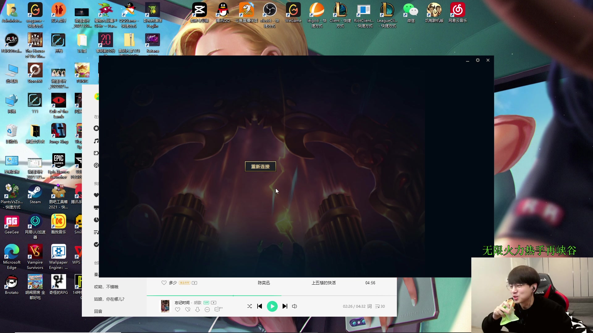Skip to next track
The image size is (593, 333).
(x=285, y=306)
